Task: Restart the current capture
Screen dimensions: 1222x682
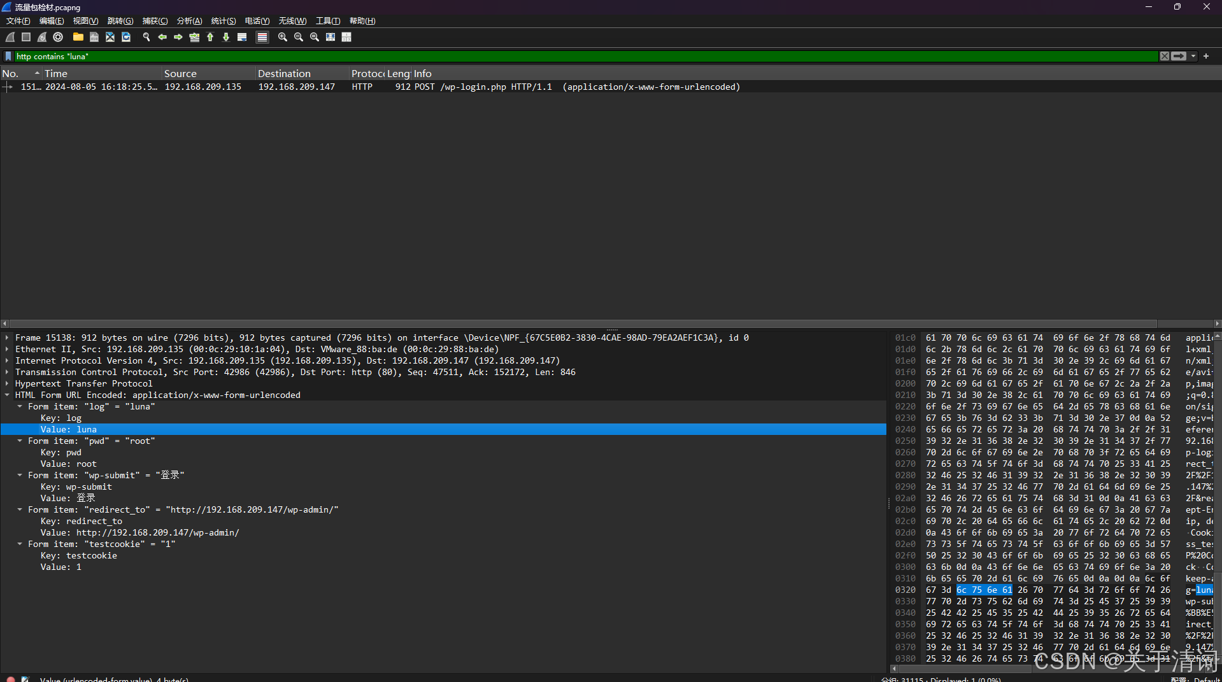Action: tap(42, 38)
